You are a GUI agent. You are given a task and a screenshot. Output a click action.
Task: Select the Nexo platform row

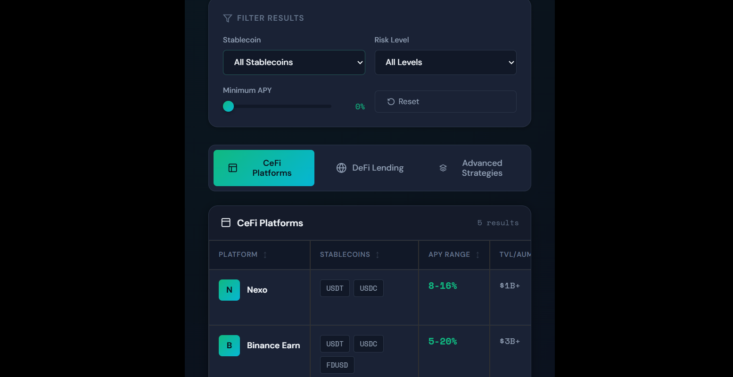[330, 297]
